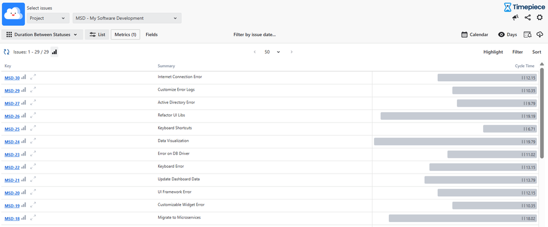548x227 pixels.
Task: Open bar chart icon for MSD-30
Action: pos(24,77)
